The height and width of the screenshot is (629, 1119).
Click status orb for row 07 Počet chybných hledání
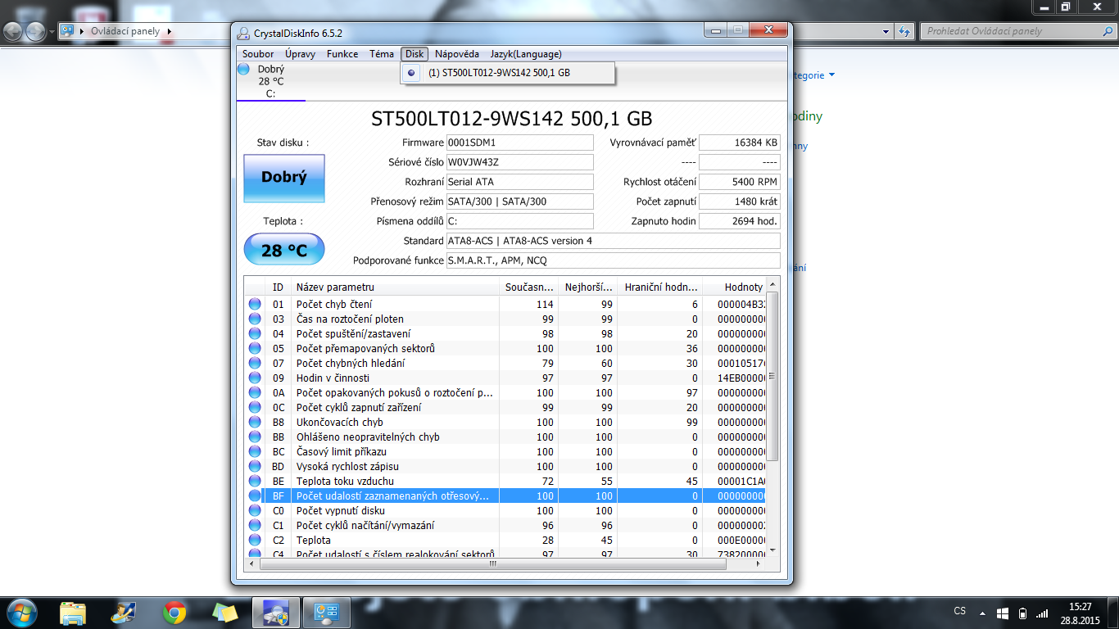tap(255, 363)
